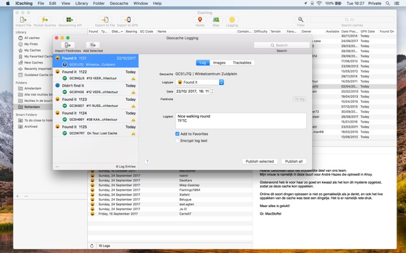
Task: Switch to the Images tab
Action: [219, 63]
